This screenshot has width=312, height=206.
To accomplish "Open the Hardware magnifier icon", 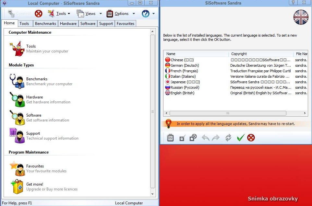I will tap(17, 99).
